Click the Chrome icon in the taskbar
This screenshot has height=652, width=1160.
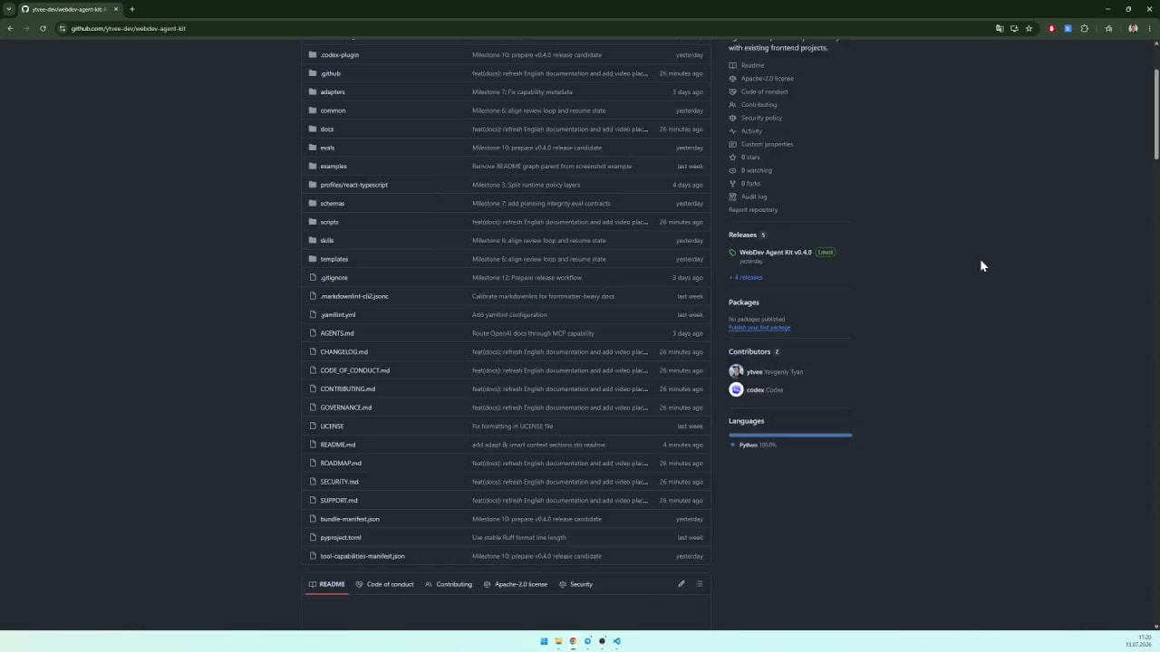[x=573, y=641]
